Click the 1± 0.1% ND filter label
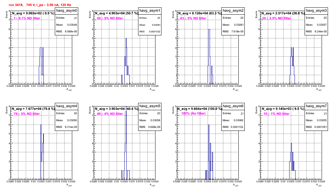 [x=27, y=18]
